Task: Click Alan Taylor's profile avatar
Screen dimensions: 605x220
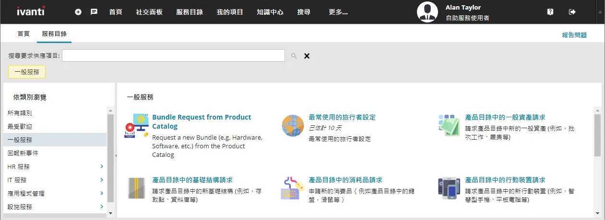Action: (x=427, y=12)
